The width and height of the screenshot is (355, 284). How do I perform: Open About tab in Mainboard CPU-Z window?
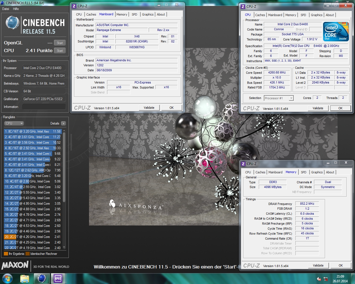[x=161, y=14]
